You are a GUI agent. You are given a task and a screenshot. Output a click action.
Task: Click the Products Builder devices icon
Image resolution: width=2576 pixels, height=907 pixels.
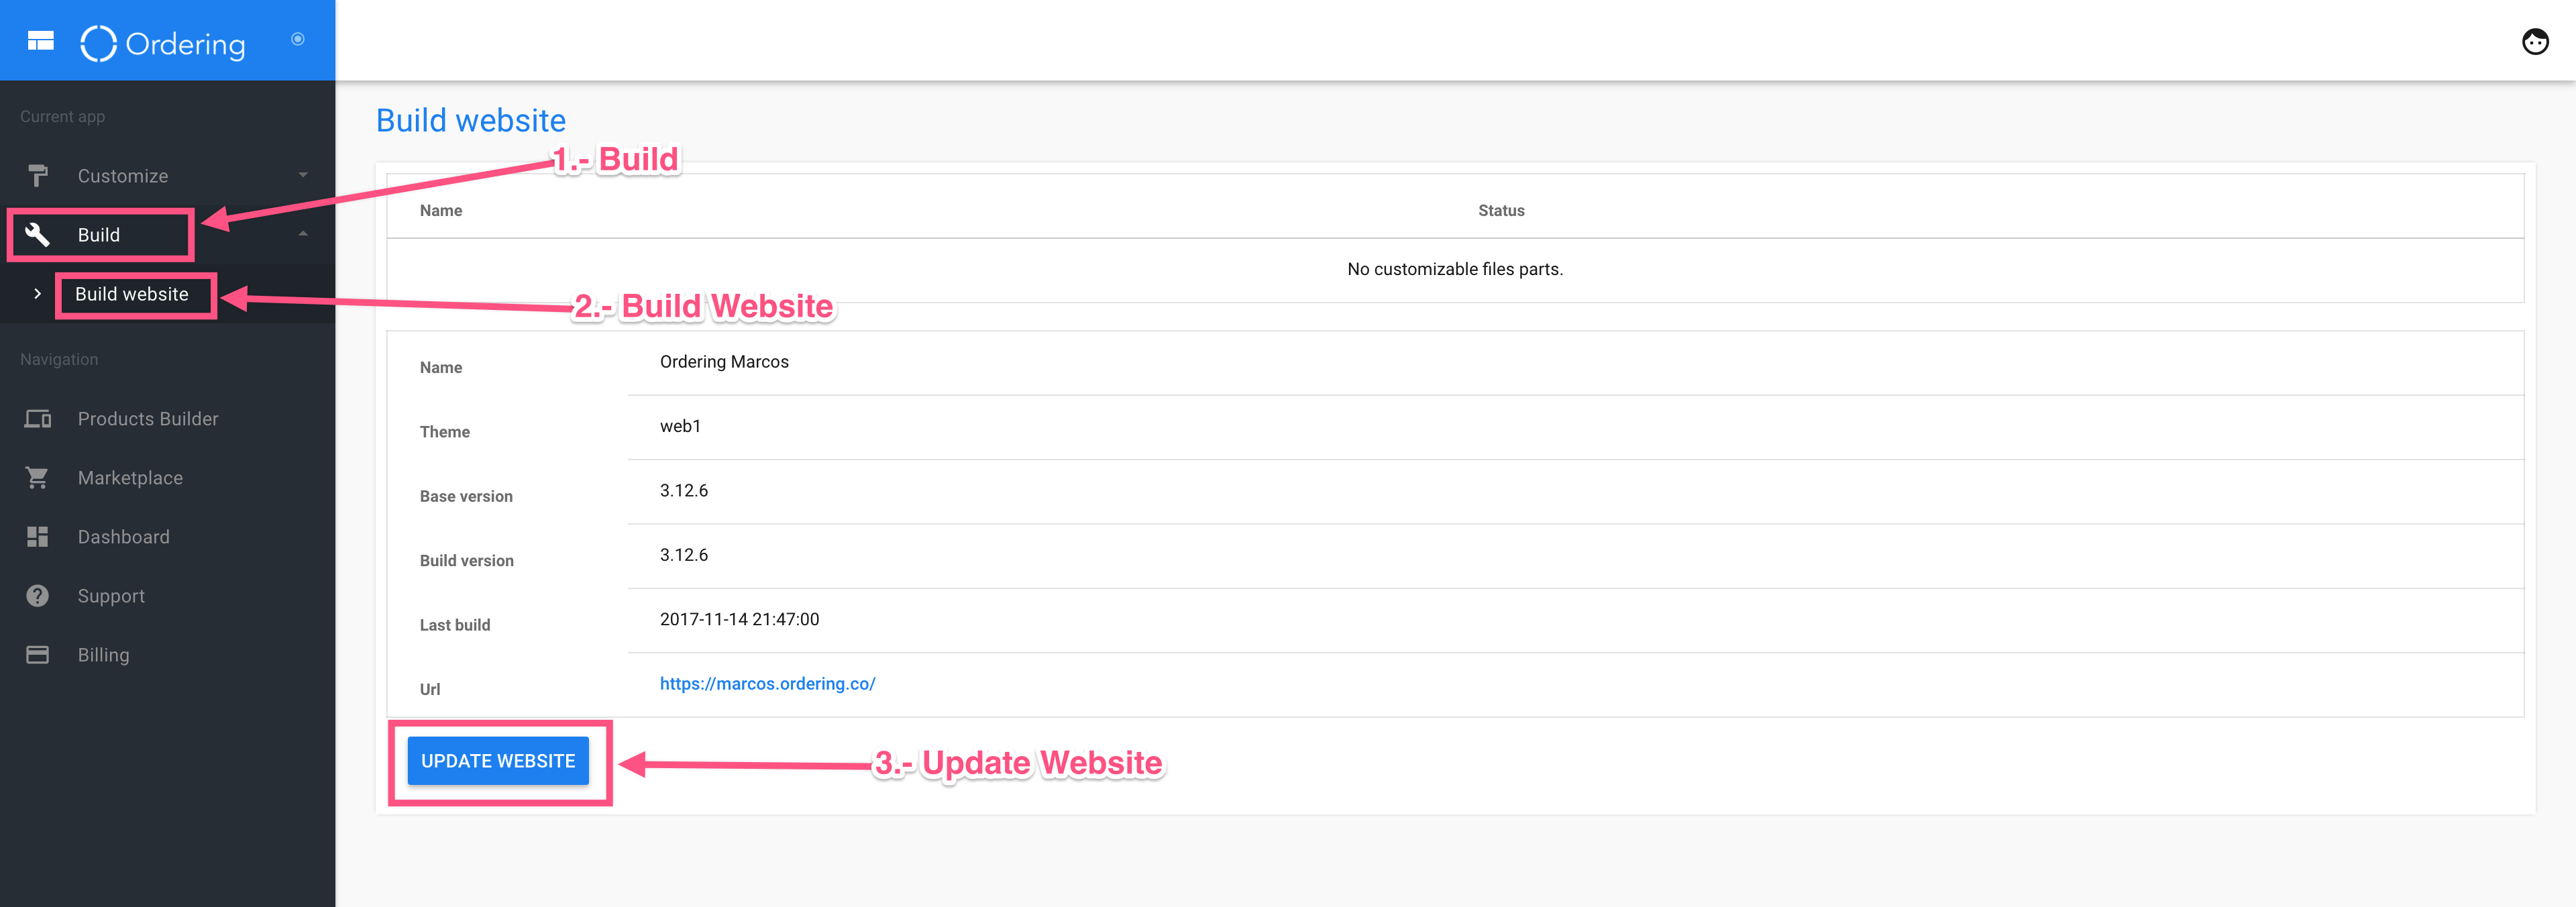38,419
